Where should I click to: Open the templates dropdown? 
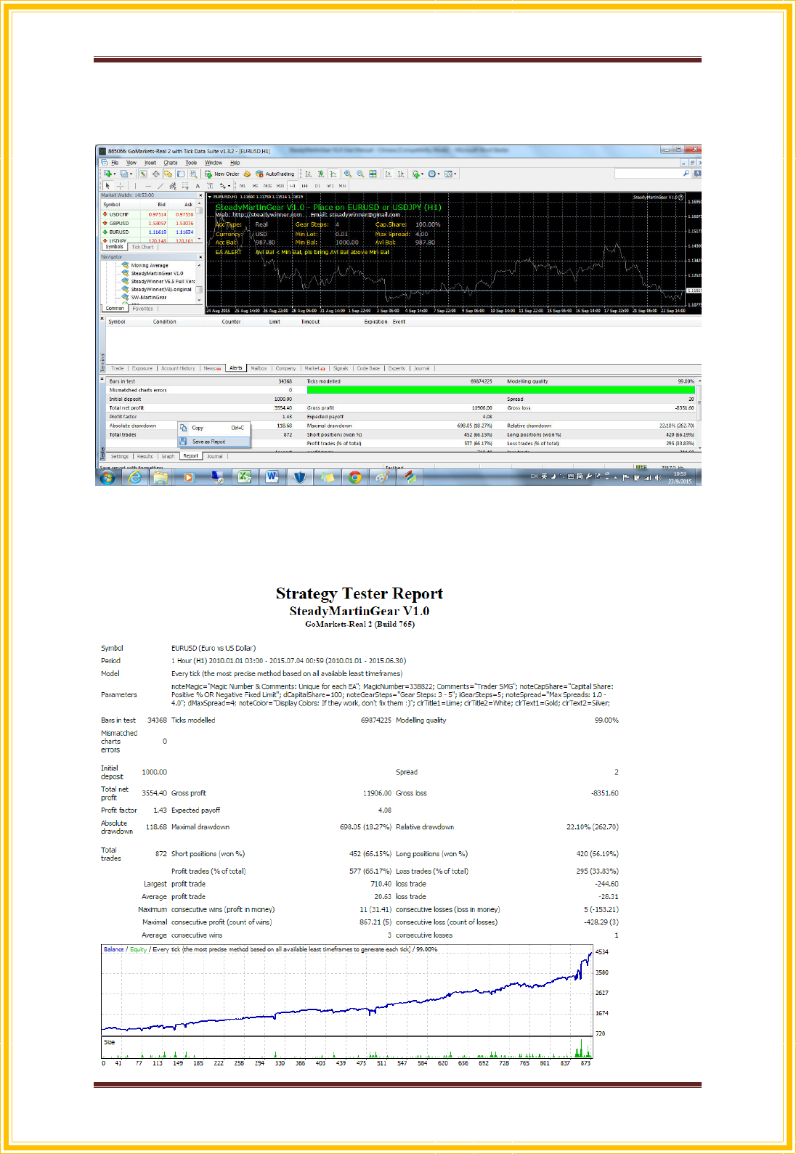[x=451, y=174]
